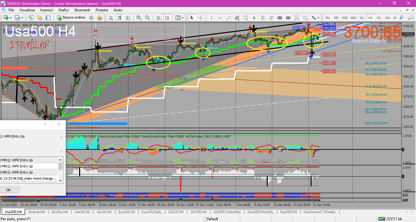This screenshot has width=416, height=222.
Task: Open the search magnifier icon
Action: (402, 18)
